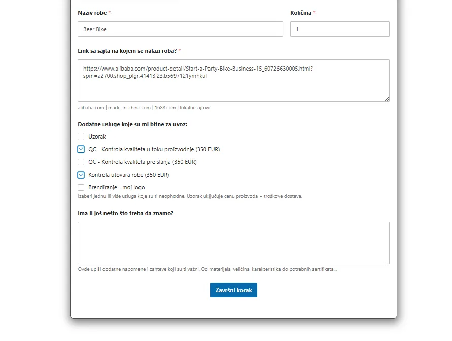This screenshot has height=341, width=452.
Task: Click into the Količina quantity field
Action: [x=339, y=29]
